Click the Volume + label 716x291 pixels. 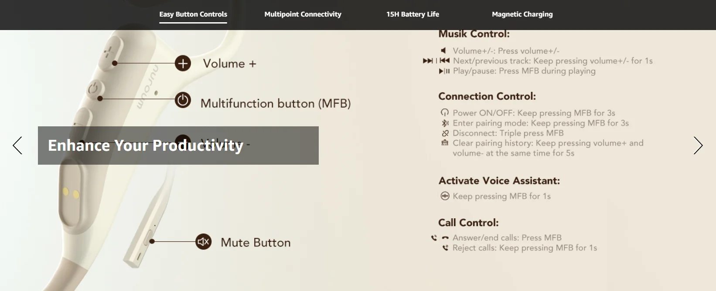pyautogui.click(x=230, y=64)
